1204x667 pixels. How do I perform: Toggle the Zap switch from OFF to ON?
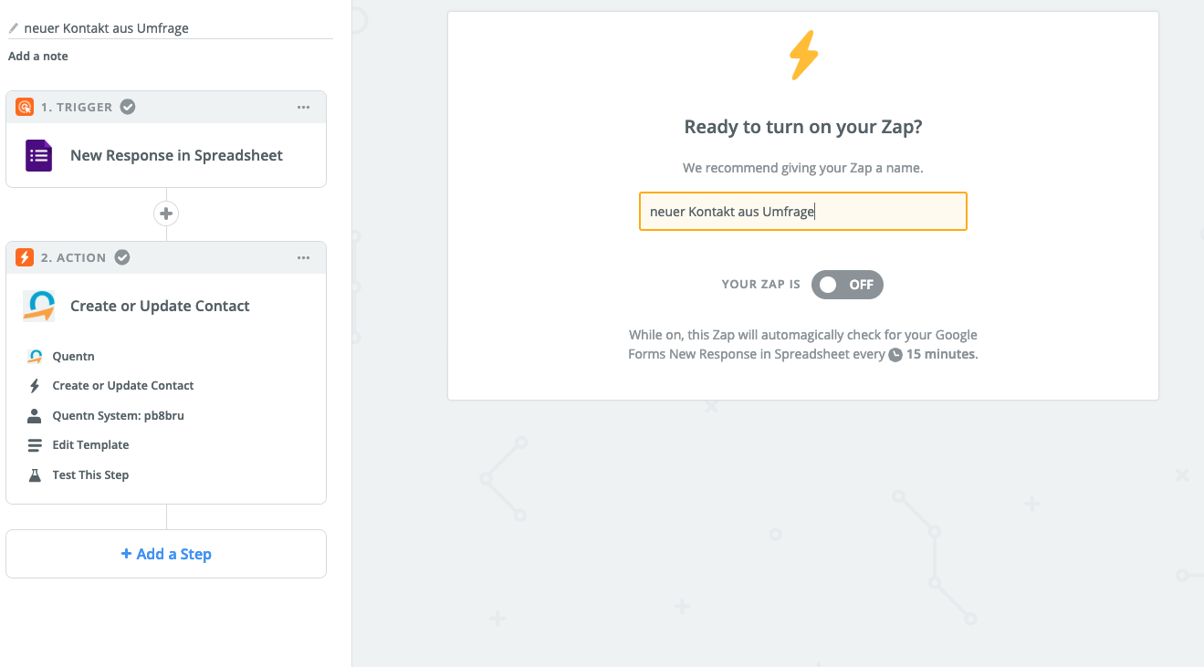[x=847, y=285]
